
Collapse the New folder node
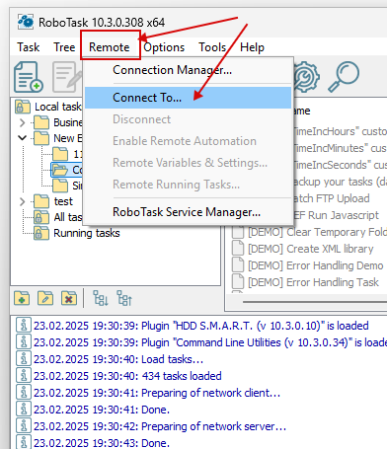coord(22,138)
